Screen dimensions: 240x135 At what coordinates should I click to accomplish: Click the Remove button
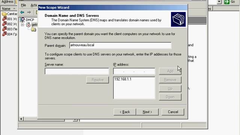pos(170,80)
